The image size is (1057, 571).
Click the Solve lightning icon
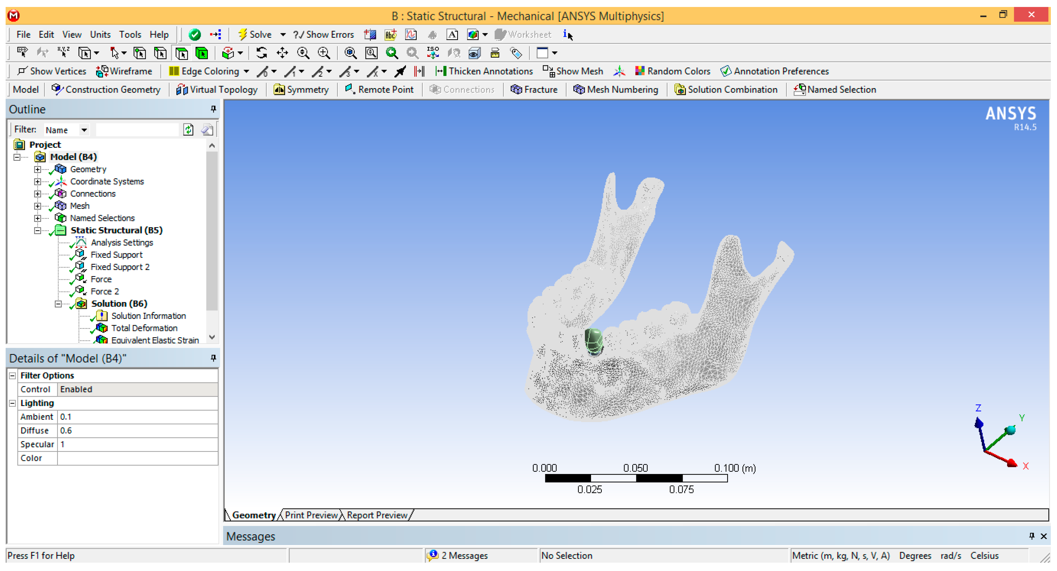coord(242,35)
